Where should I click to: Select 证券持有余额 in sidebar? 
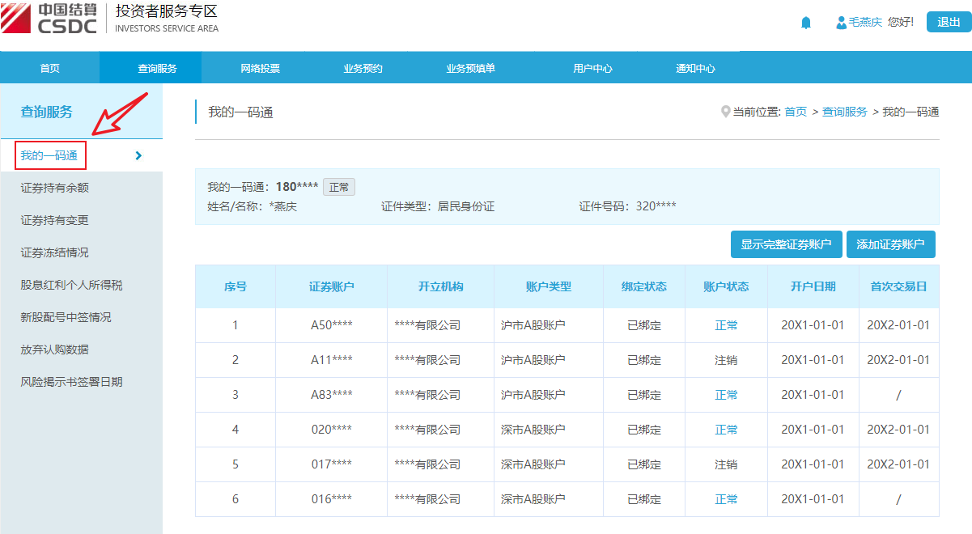click(54, 188)
